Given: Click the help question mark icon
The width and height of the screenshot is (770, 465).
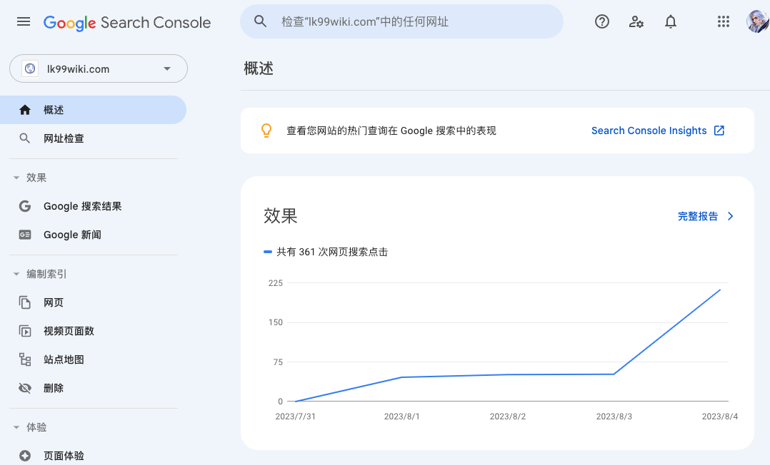Looking at the screenshot, I should [x=602, y=21].
